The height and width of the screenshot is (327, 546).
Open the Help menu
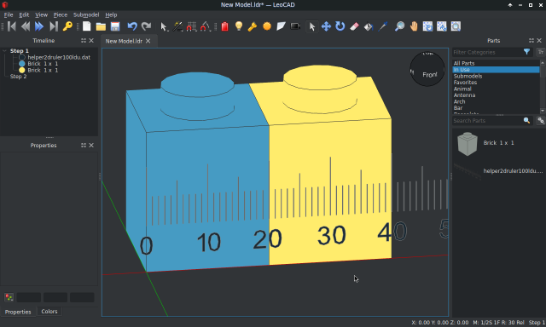(111, 15)
